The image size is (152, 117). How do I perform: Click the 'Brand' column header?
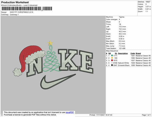tap(138, 53)
